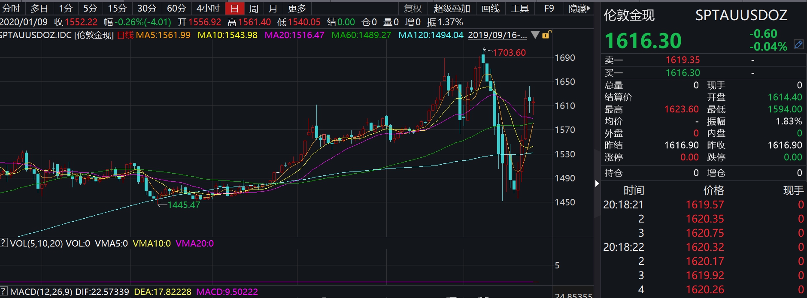The image size is (807, 298).
Task: Click the -0.04% change percentage
Action: tap(768, 46)
